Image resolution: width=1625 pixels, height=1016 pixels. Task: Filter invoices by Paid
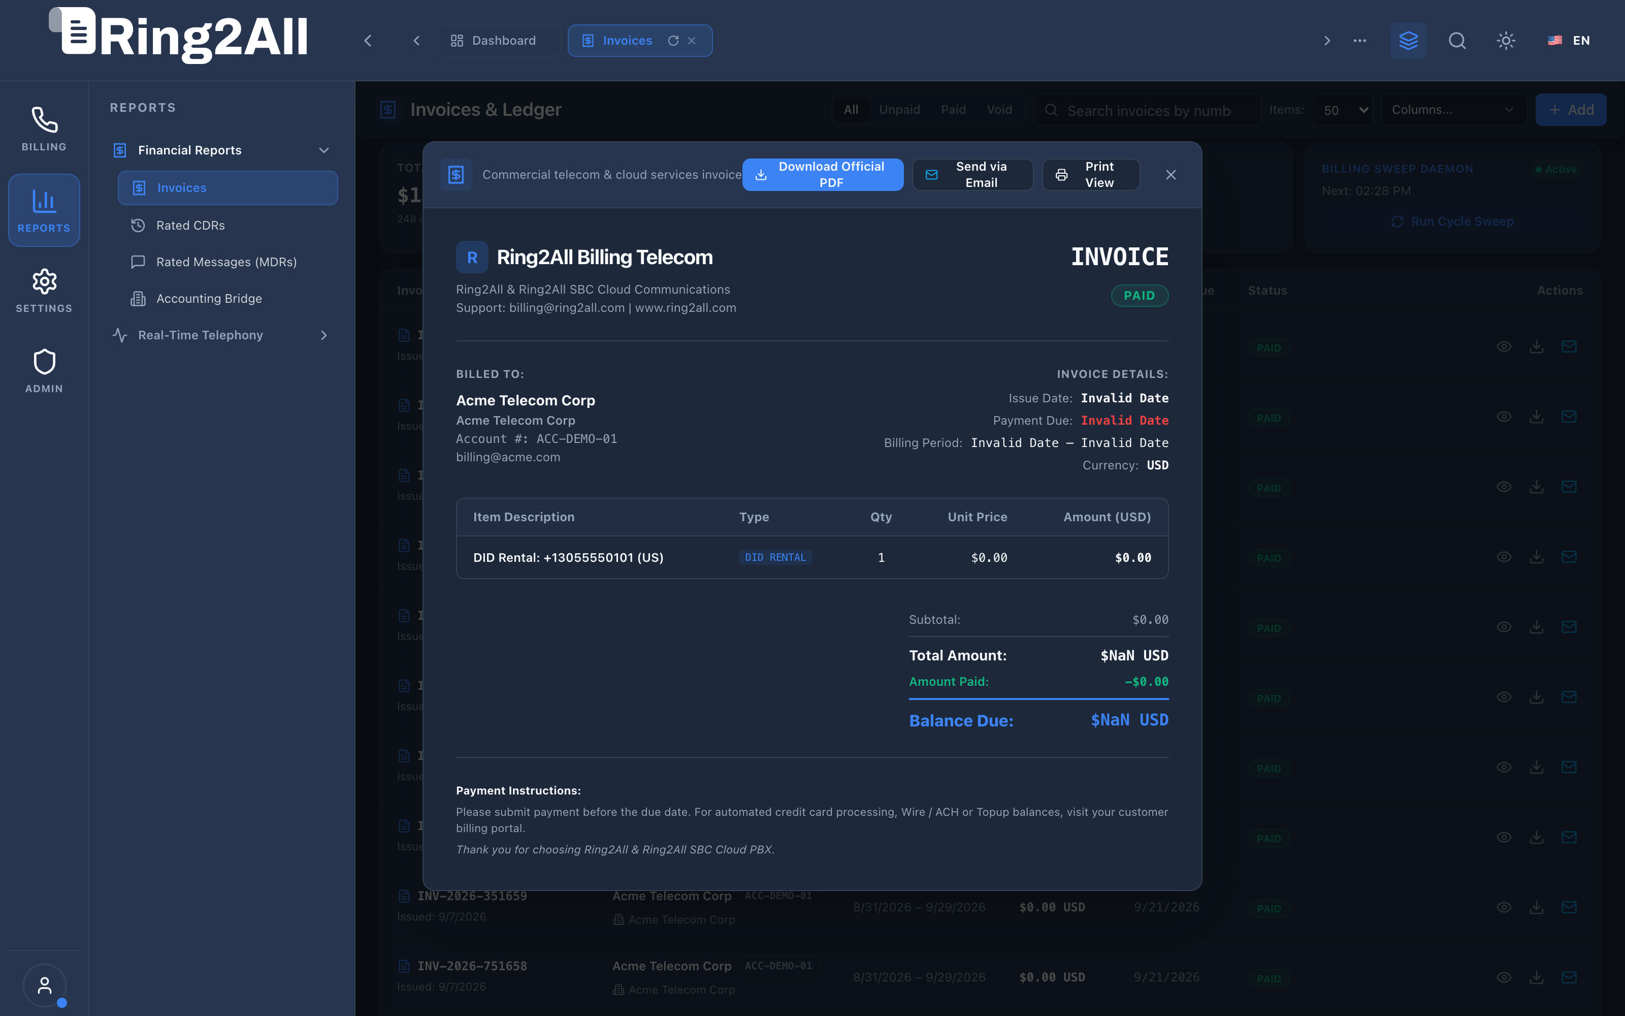click(x=953, y=110)
